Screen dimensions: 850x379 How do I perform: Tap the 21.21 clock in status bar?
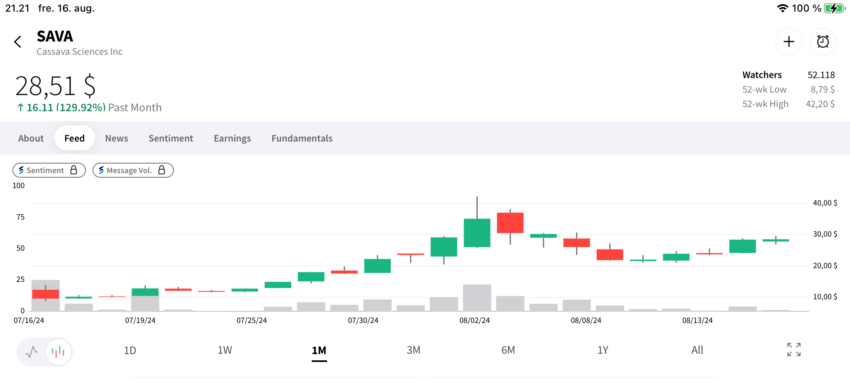17,8
